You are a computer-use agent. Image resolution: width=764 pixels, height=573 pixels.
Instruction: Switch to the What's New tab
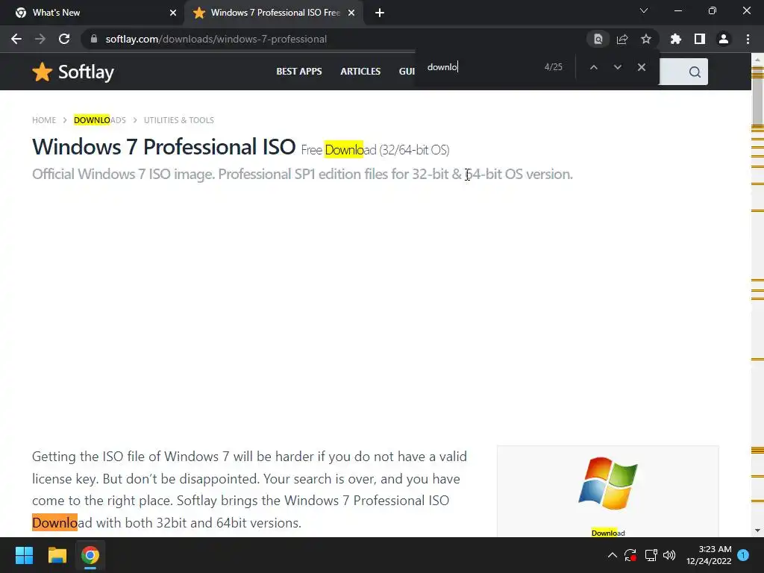(x=93, y=13)
